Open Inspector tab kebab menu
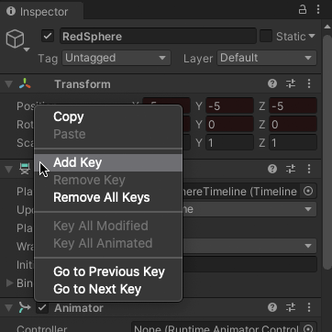Viewport: 332px width, 332px height. (x=318, y=10)
